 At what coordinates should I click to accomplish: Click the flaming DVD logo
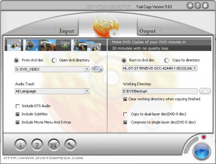tap(106, 27)
